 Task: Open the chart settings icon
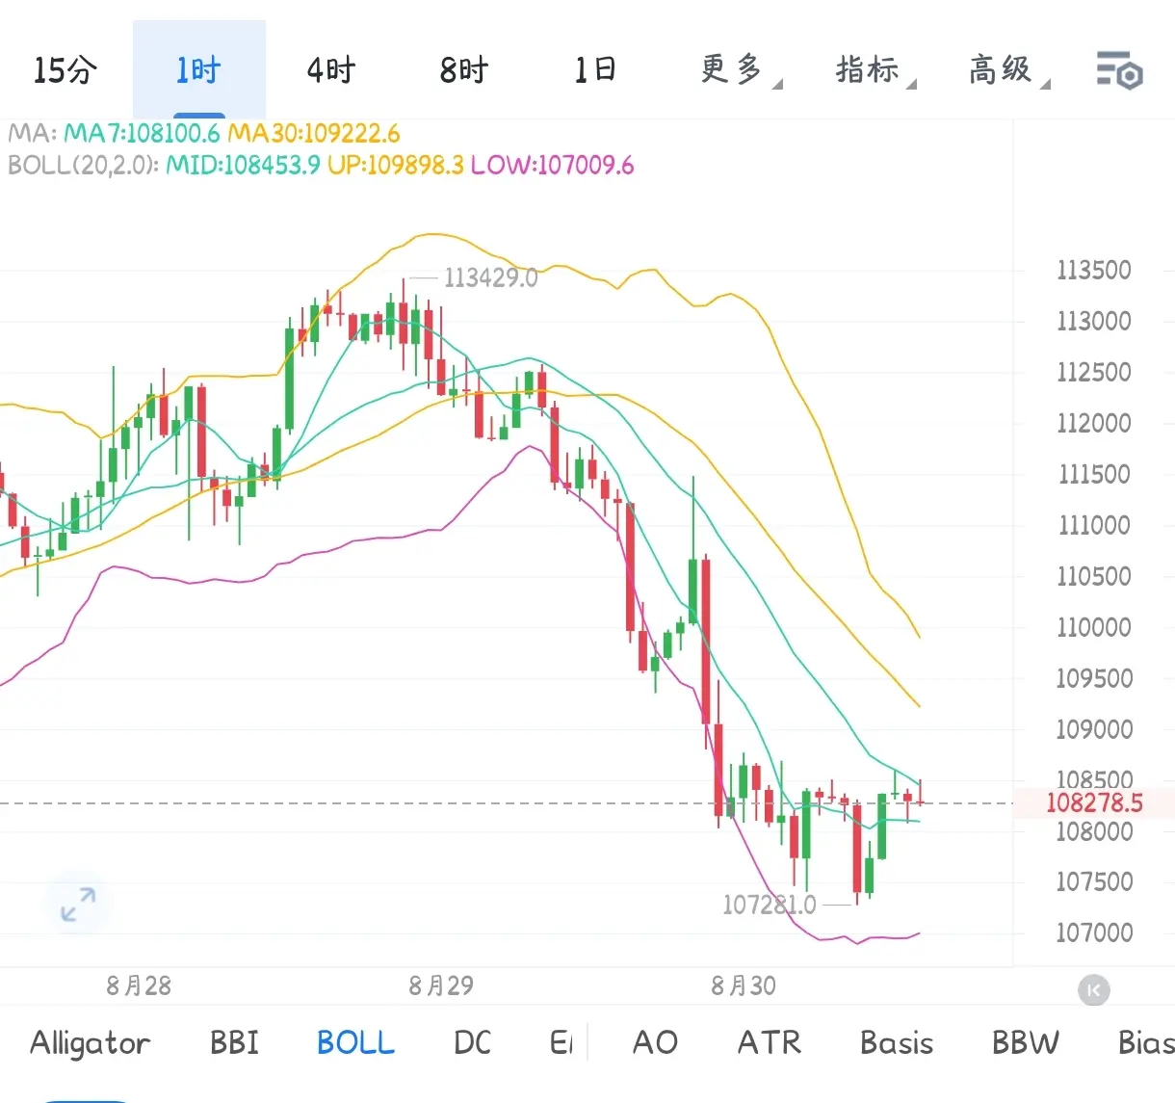pyautogui.click(x=1119, y=70)
